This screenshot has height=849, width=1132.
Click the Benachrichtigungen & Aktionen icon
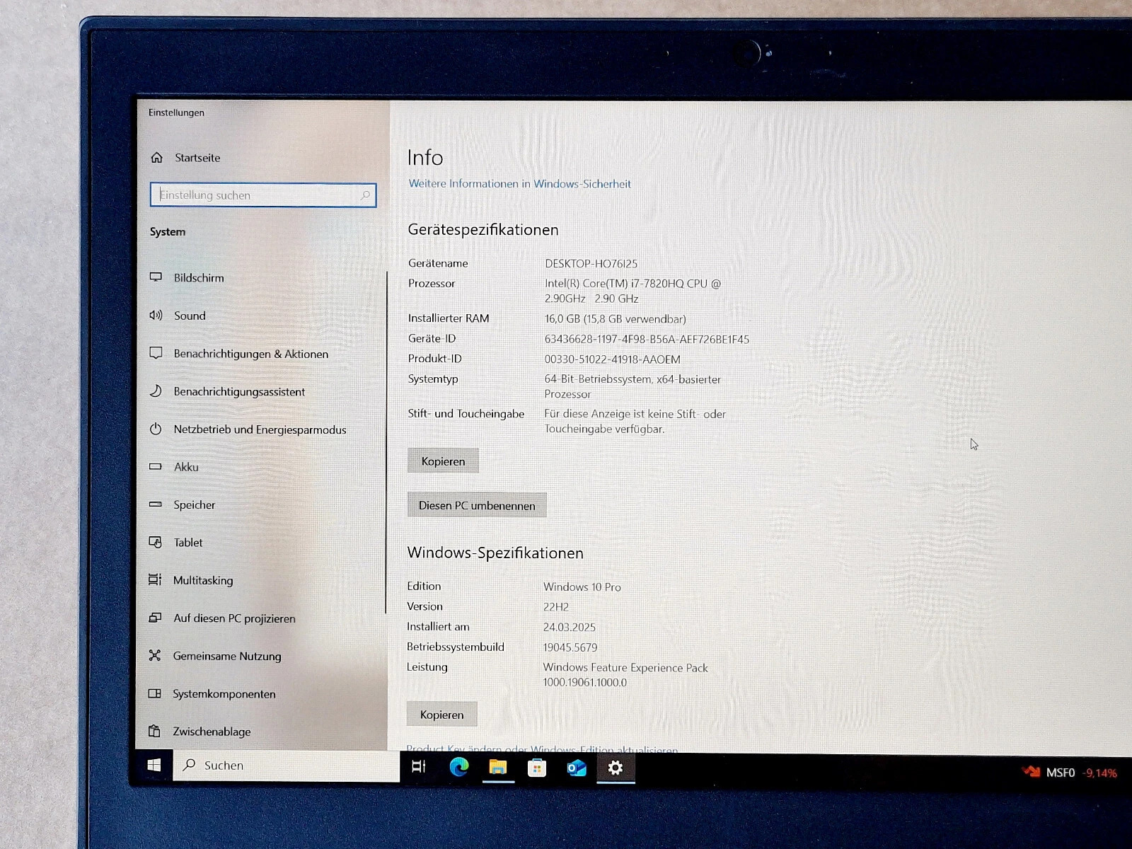[x=156, y=353]
